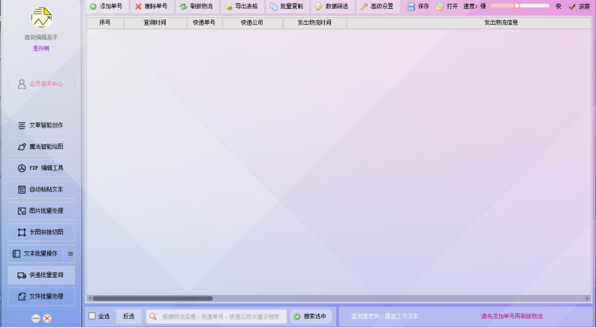The width and height of the screenshot is (596, 328).
Task: Click the 保存 floppy disk save button
Action: pyautogui.click(x=418, y=7)
